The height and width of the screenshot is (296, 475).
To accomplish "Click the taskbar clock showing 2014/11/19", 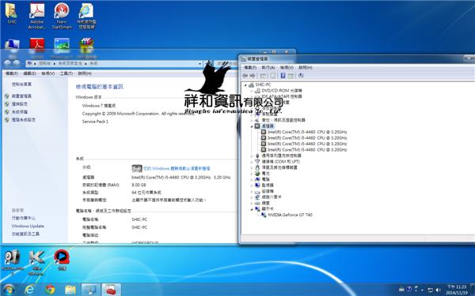I will [x=457, y=290].
